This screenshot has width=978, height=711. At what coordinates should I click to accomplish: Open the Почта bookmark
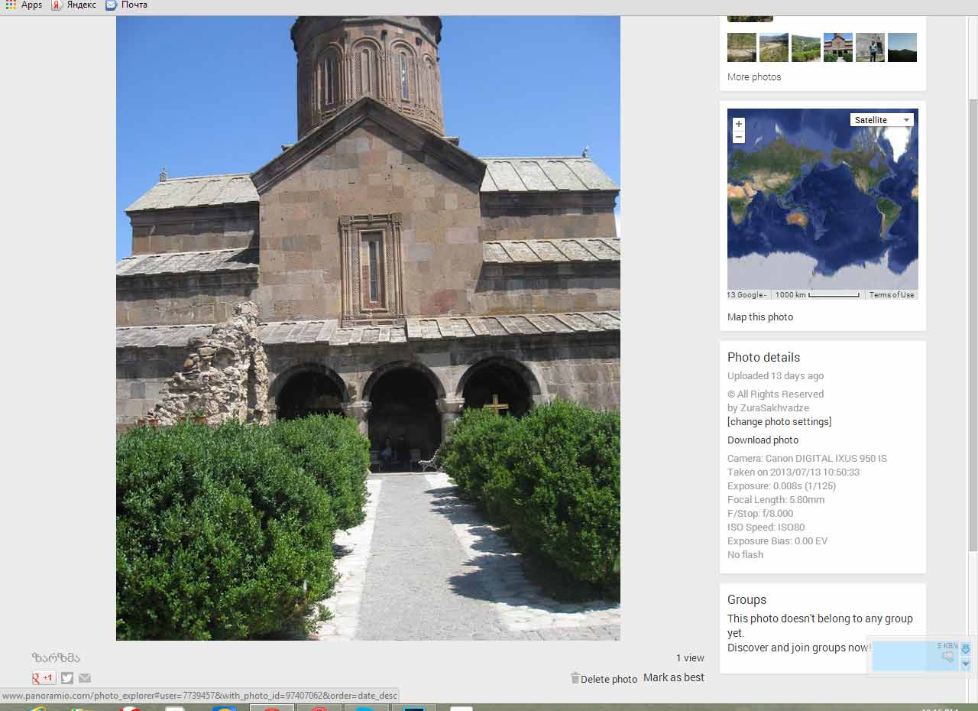coord(126,5)
